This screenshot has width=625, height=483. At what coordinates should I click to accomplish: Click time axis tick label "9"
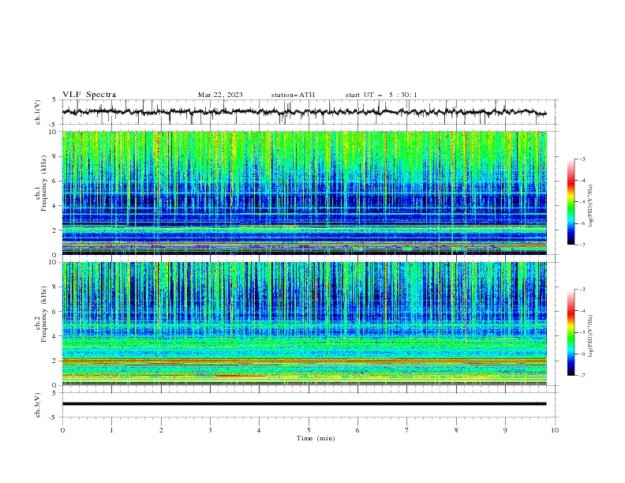pos(505,430)
